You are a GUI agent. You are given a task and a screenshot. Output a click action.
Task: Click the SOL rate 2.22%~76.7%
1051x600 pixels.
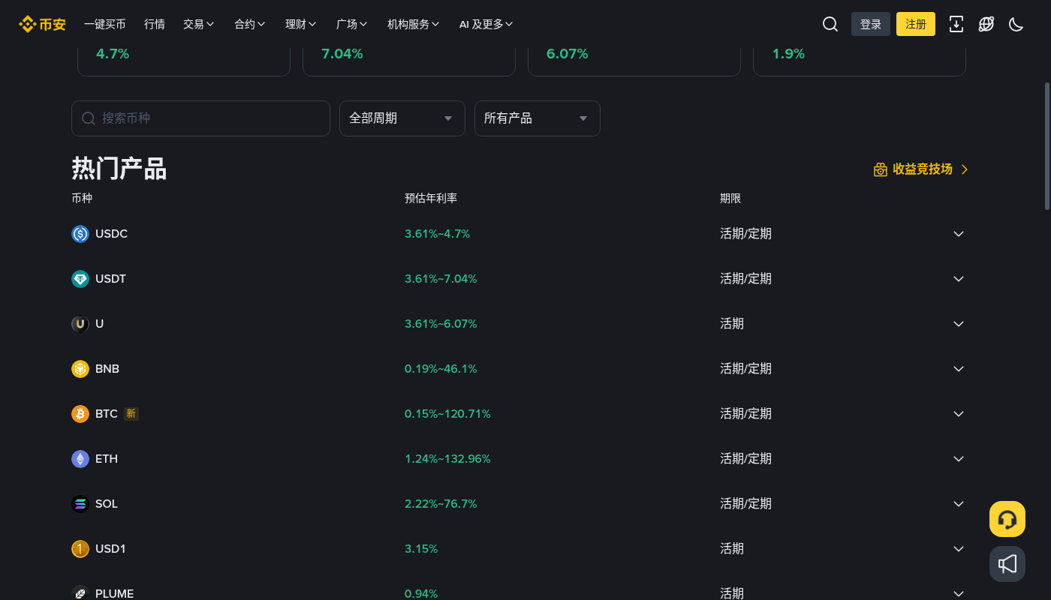[441, 504]
